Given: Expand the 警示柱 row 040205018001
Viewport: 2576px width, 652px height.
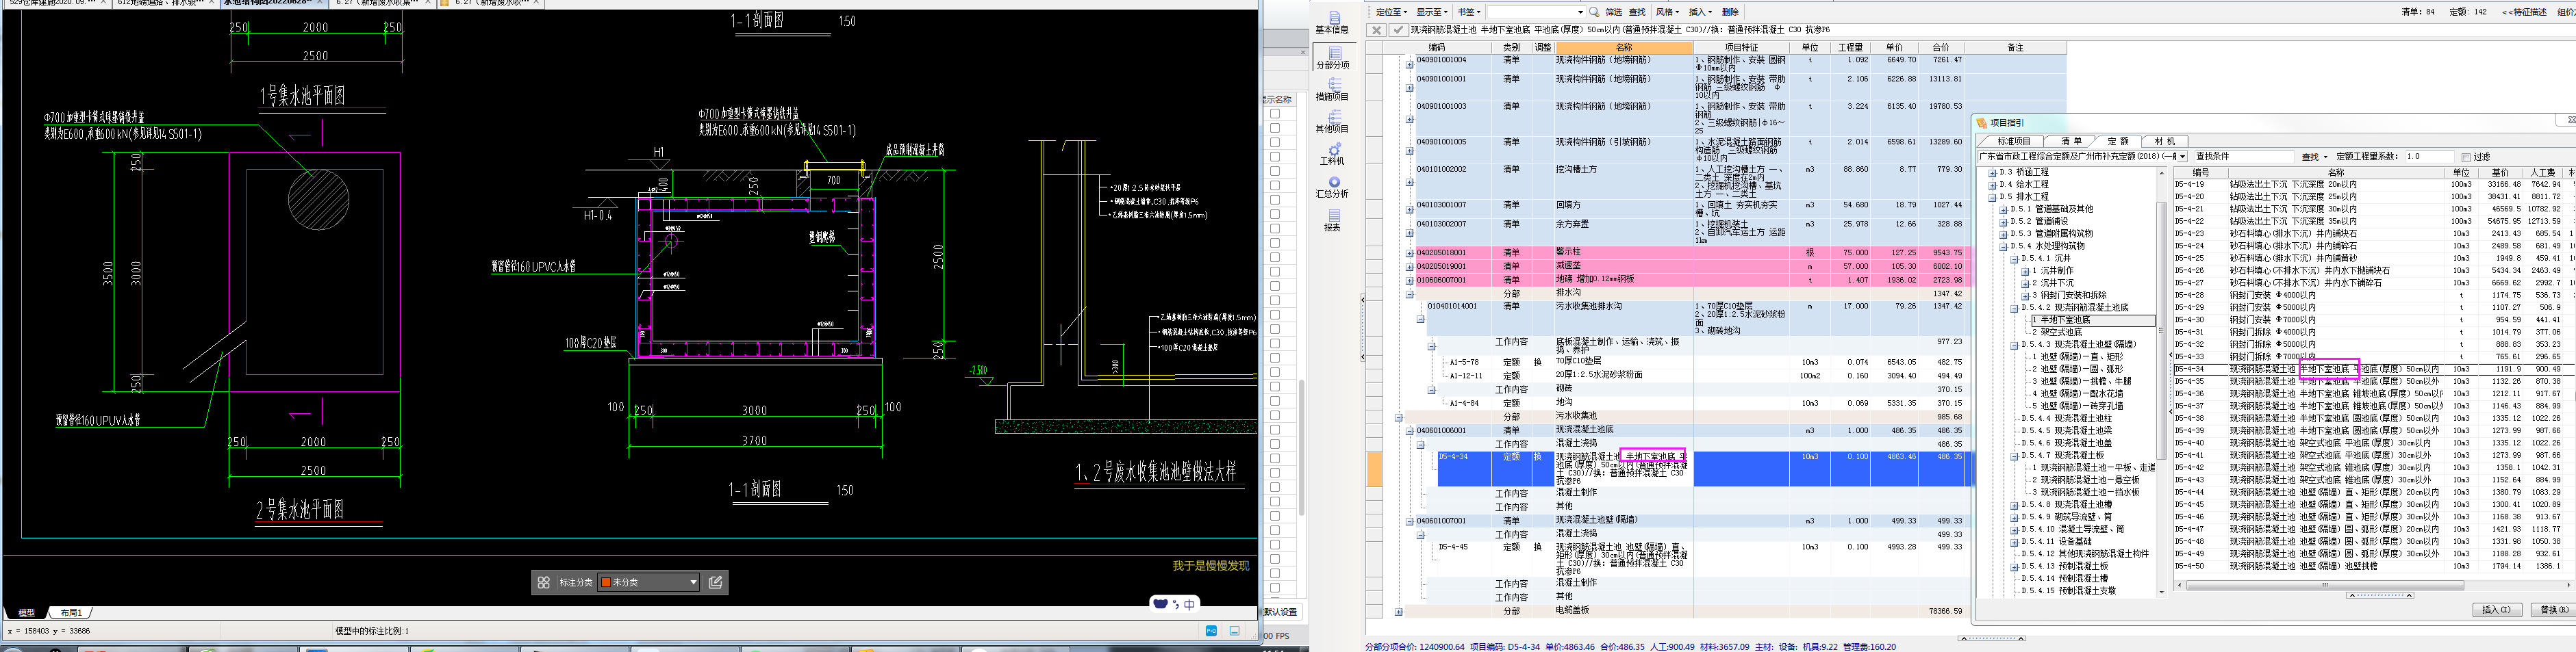Looking at the screenshot, I should coord(1410,254).
